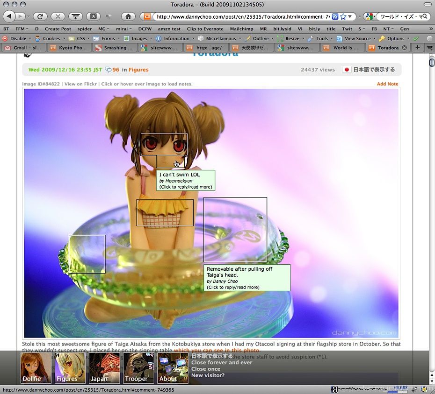The height and width of the screenshot is (394, 435).
Task: Click the loading spinner icon in the toolbar
Action: coord(109,17)
